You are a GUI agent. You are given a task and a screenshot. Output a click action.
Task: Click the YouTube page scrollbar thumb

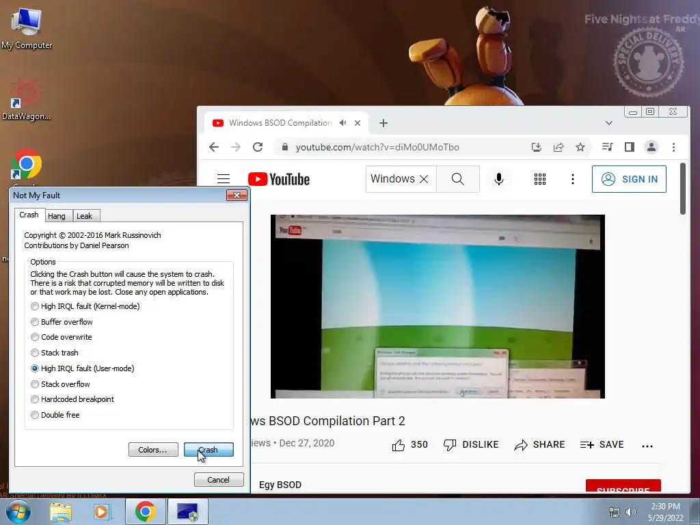[683, 189]
